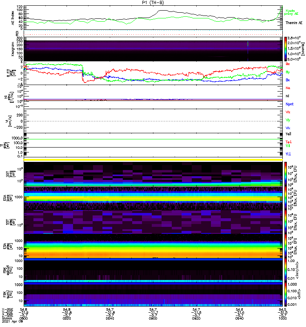
Task: Click the peak of the black Themis AE curve
Action: tap(163, 11)
